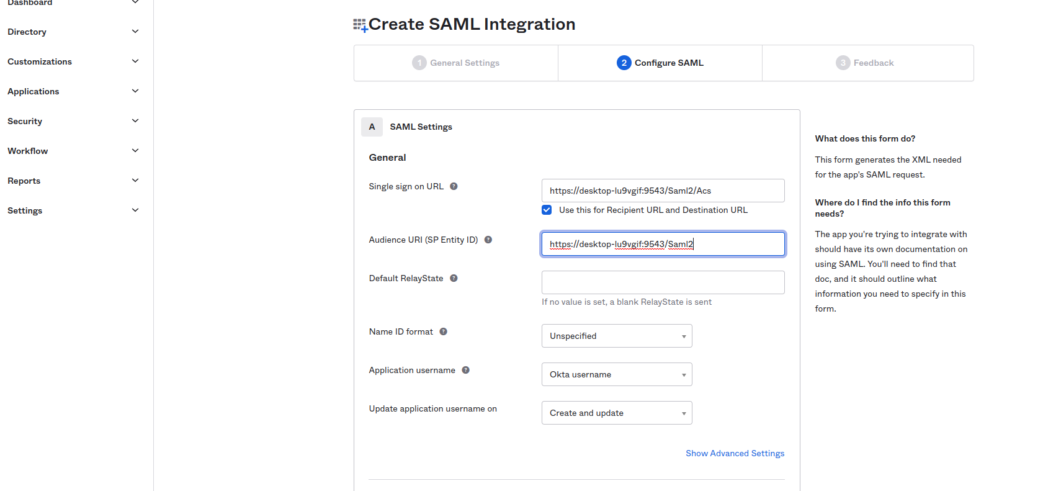1043x491 pixels.
Task: Click the 'Create SAML Integration' page title
Action: pos(472,24)
